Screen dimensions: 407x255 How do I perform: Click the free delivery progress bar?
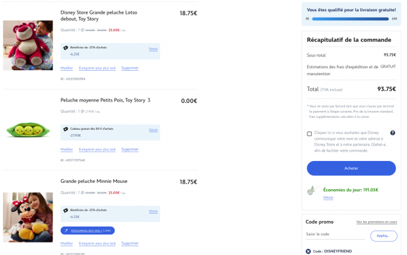351,19
